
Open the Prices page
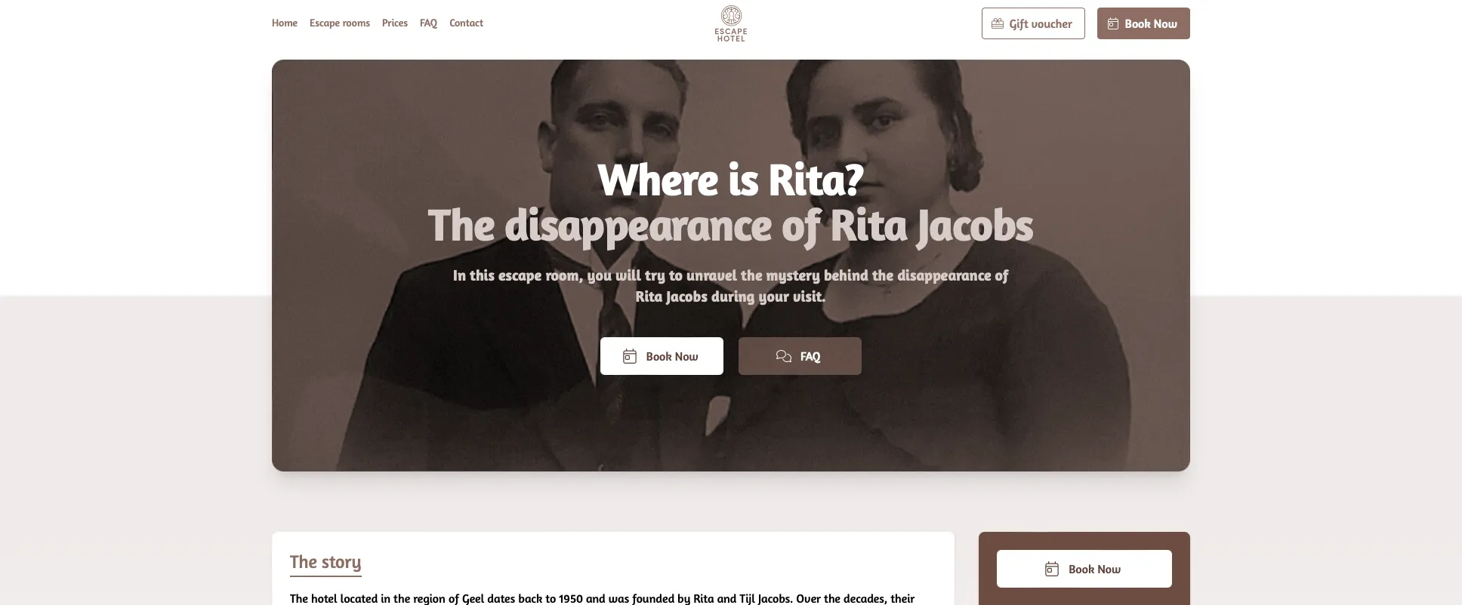coord(395,23)
